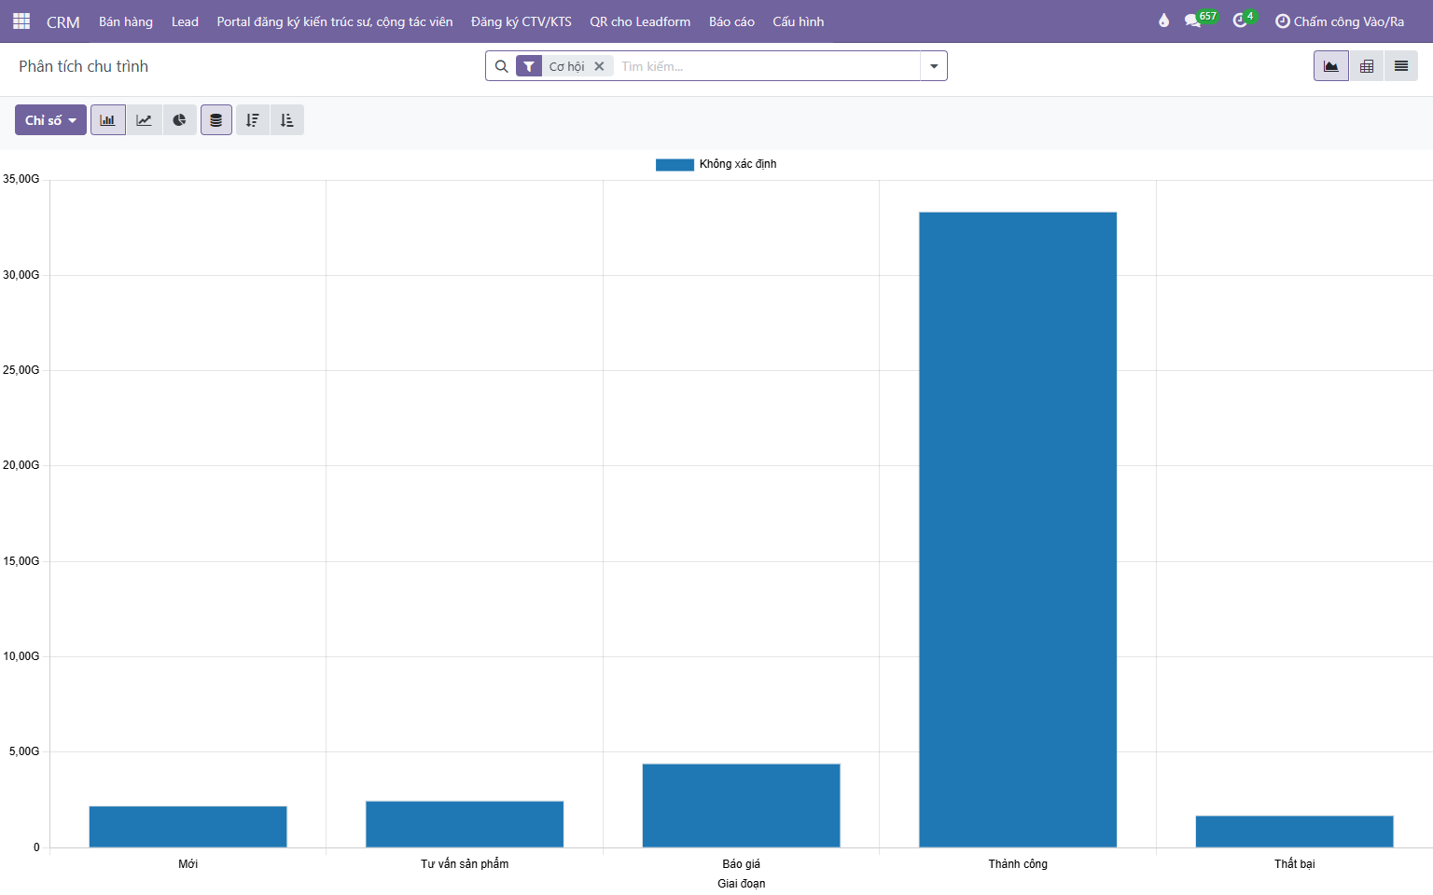This screenshot has height=895, width=1433.
Task: Switch to list view
Action: (x=1401, y=66)
